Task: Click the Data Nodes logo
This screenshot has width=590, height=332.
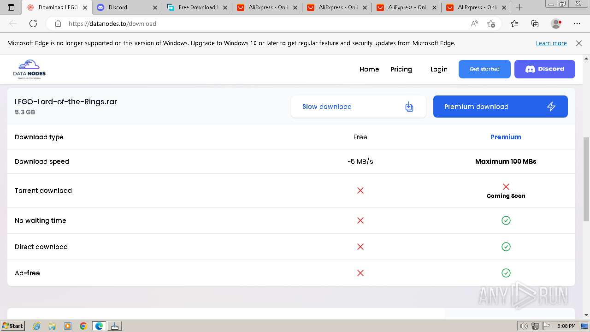Action: pos(29,69)
